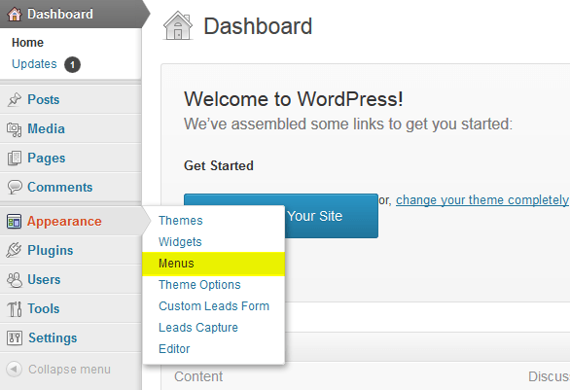Click the Media camera icon

15,129
